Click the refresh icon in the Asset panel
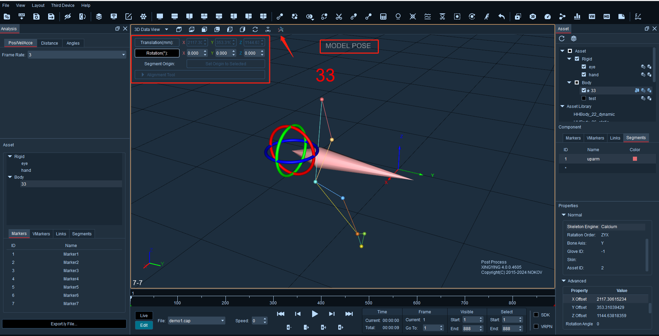The image size is (659, 336). 562,38
